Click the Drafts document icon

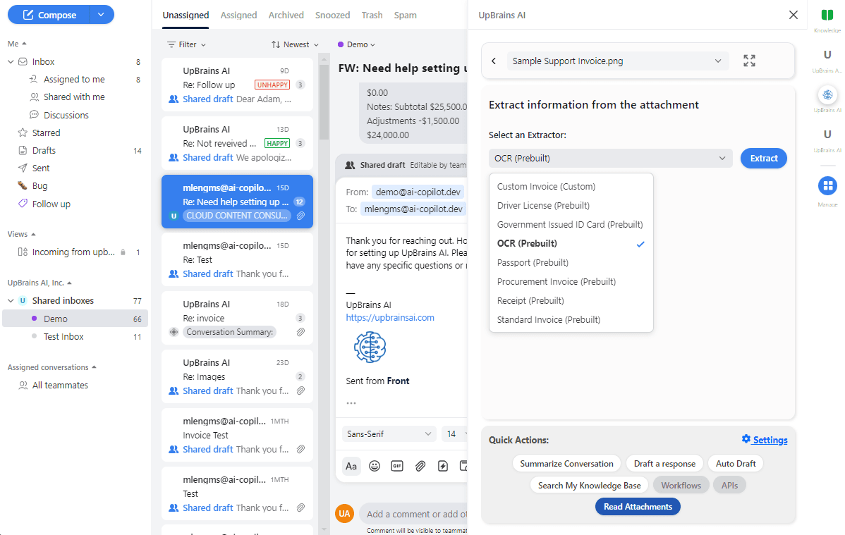(23, 150)
